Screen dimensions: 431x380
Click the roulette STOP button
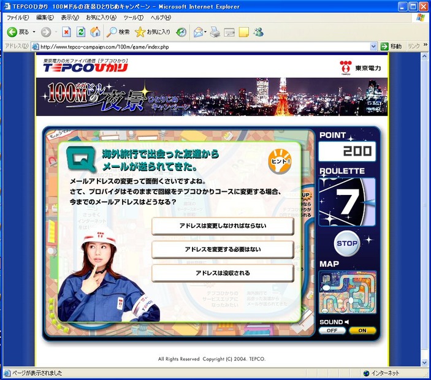347,243
